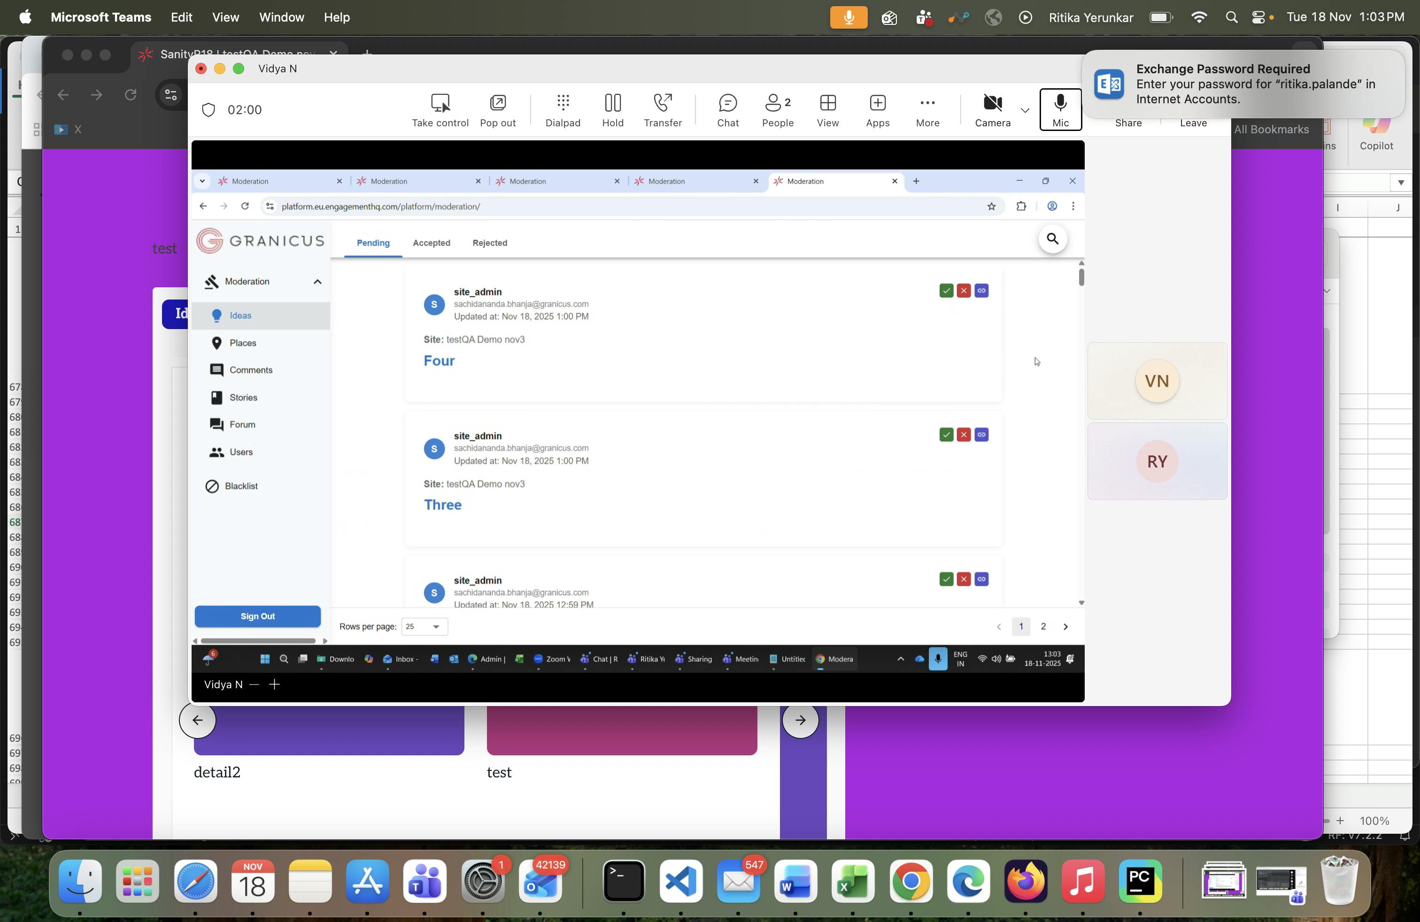Click the Transfer call icon
Image resolution: width=1420 pixels, height=922 pixels.
662,104
